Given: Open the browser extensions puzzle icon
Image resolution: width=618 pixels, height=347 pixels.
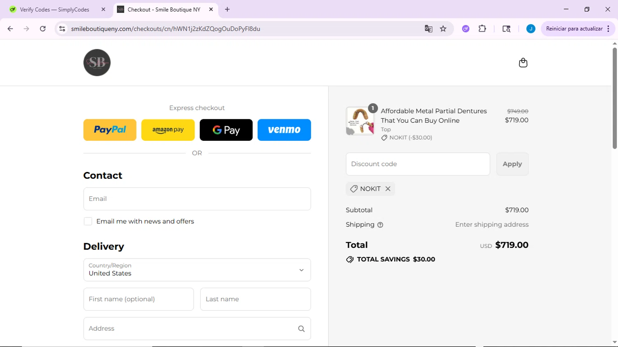Looking at the screenshot, I should pyautogui.click(x=482, y=29).
